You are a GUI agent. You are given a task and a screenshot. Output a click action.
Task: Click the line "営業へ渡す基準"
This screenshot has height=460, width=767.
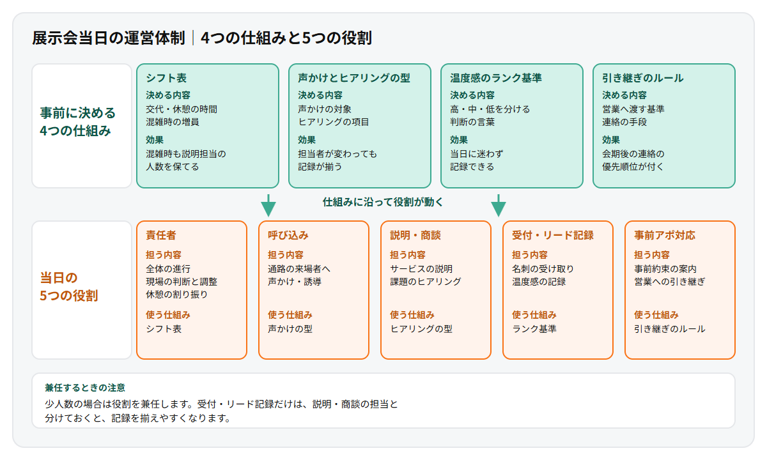coord(633,109)
